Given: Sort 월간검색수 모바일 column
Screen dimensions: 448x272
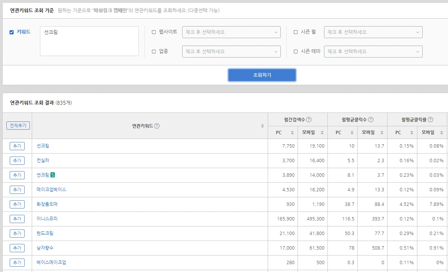Looking at the screenshot, I should coord(322,133).
